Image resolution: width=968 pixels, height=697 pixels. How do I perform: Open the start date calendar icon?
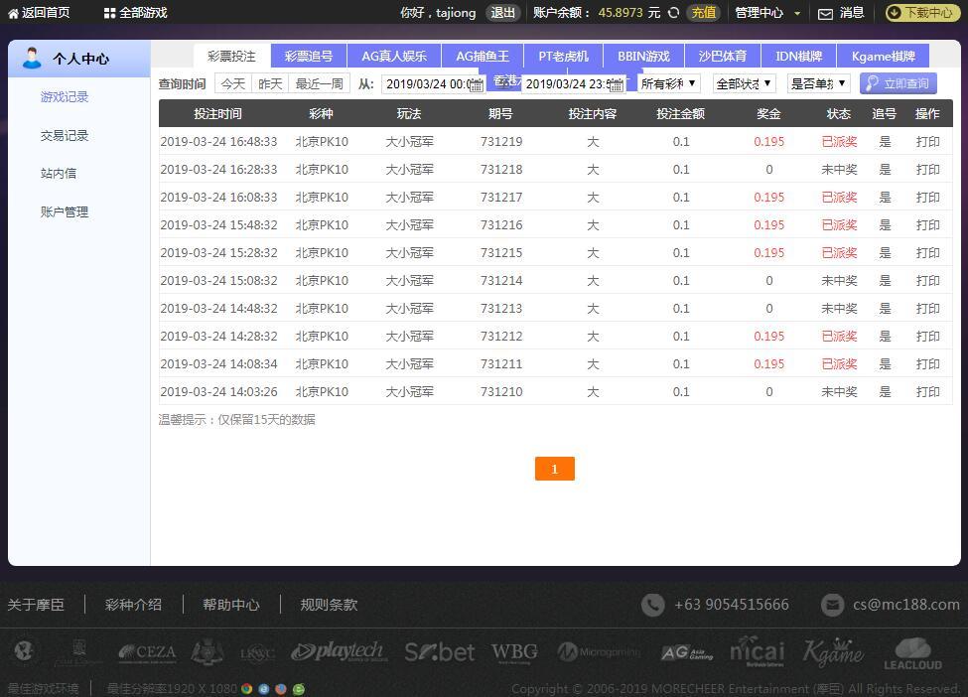[477, 85]
